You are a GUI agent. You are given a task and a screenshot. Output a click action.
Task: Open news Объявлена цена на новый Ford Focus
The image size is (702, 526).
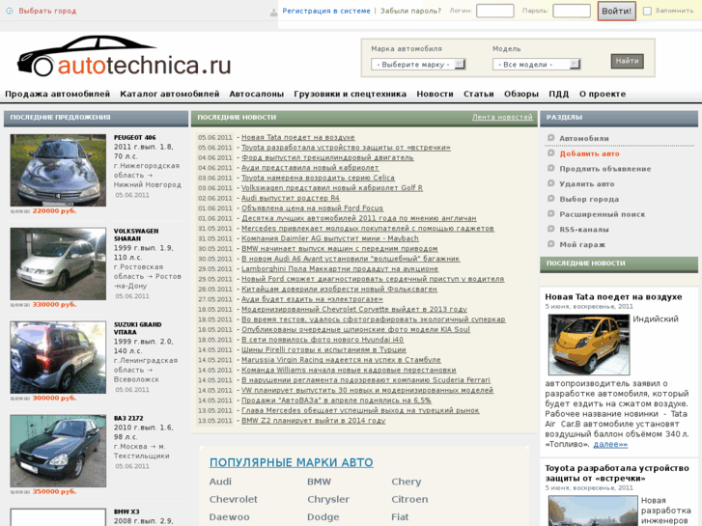(x=313, y=208)
